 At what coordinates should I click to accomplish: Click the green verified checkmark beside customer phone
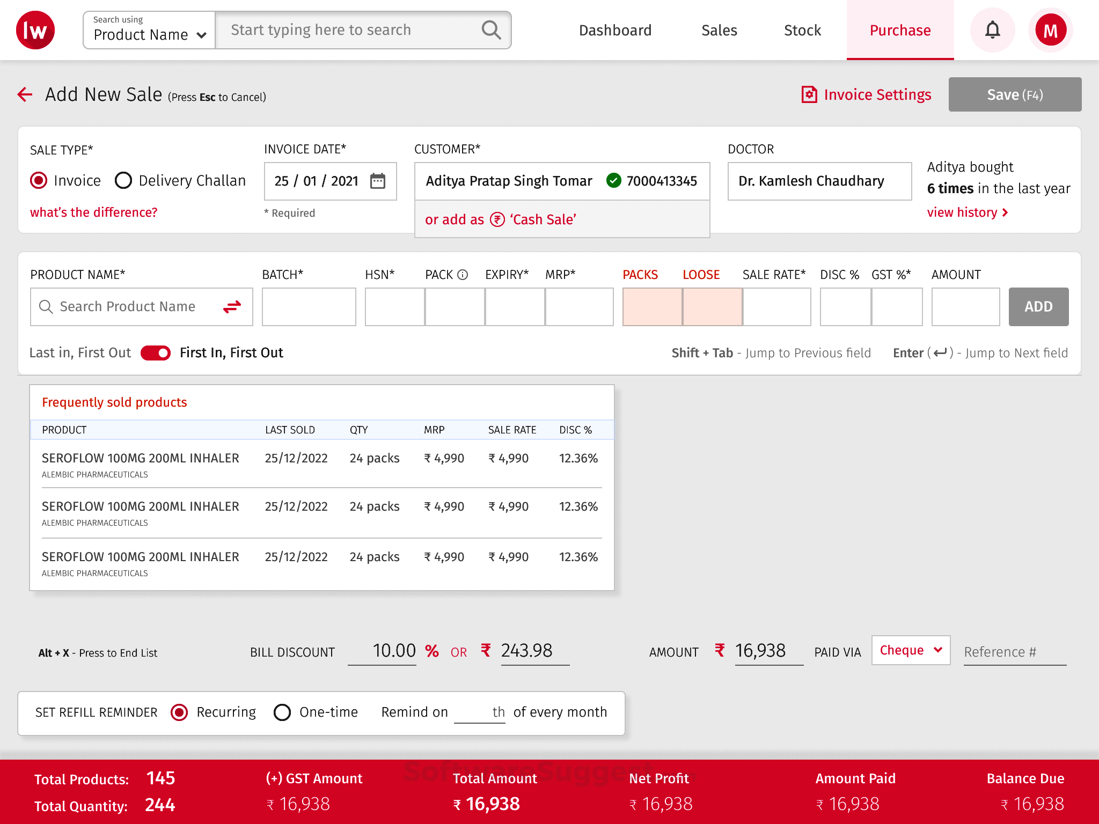coord(613,181)
